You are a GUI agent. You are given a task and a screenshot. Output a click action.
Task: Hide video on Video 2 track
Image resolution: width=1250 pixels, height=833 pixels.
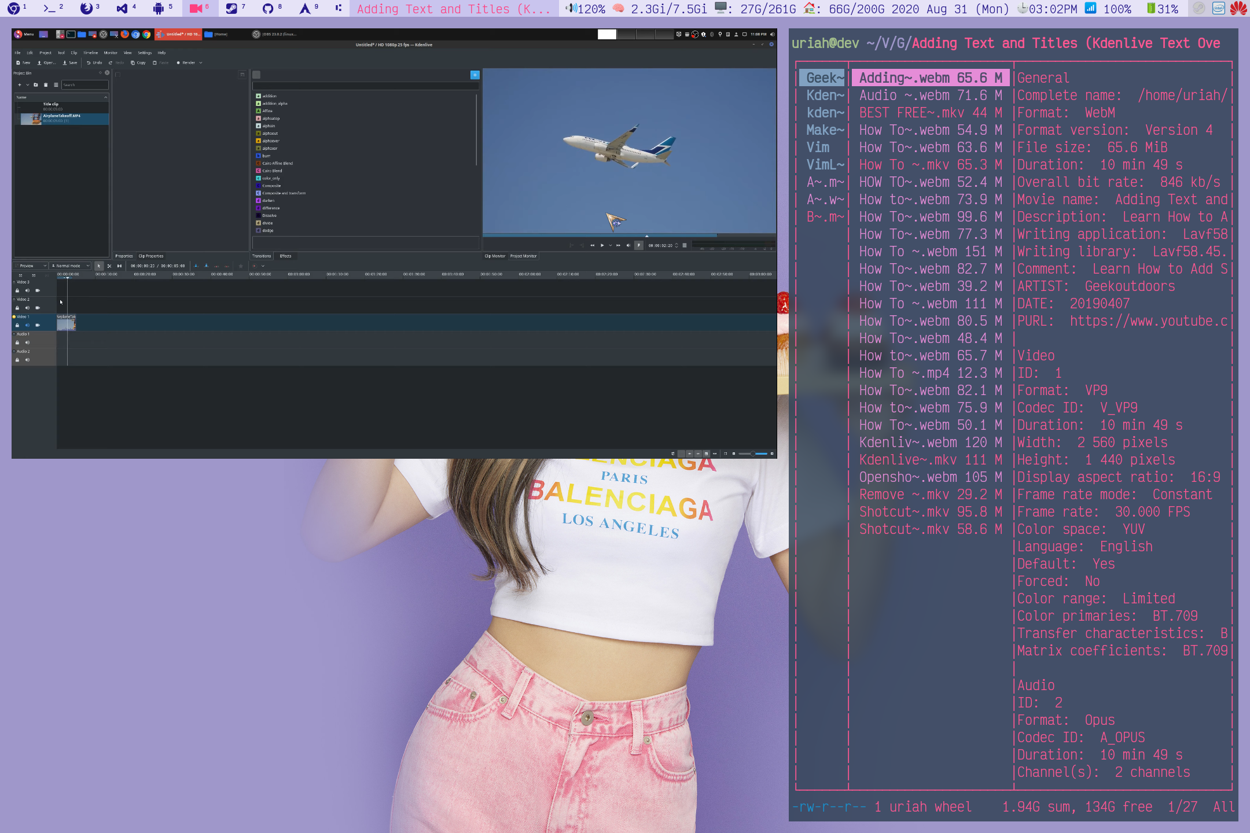(x=38, y=308)
